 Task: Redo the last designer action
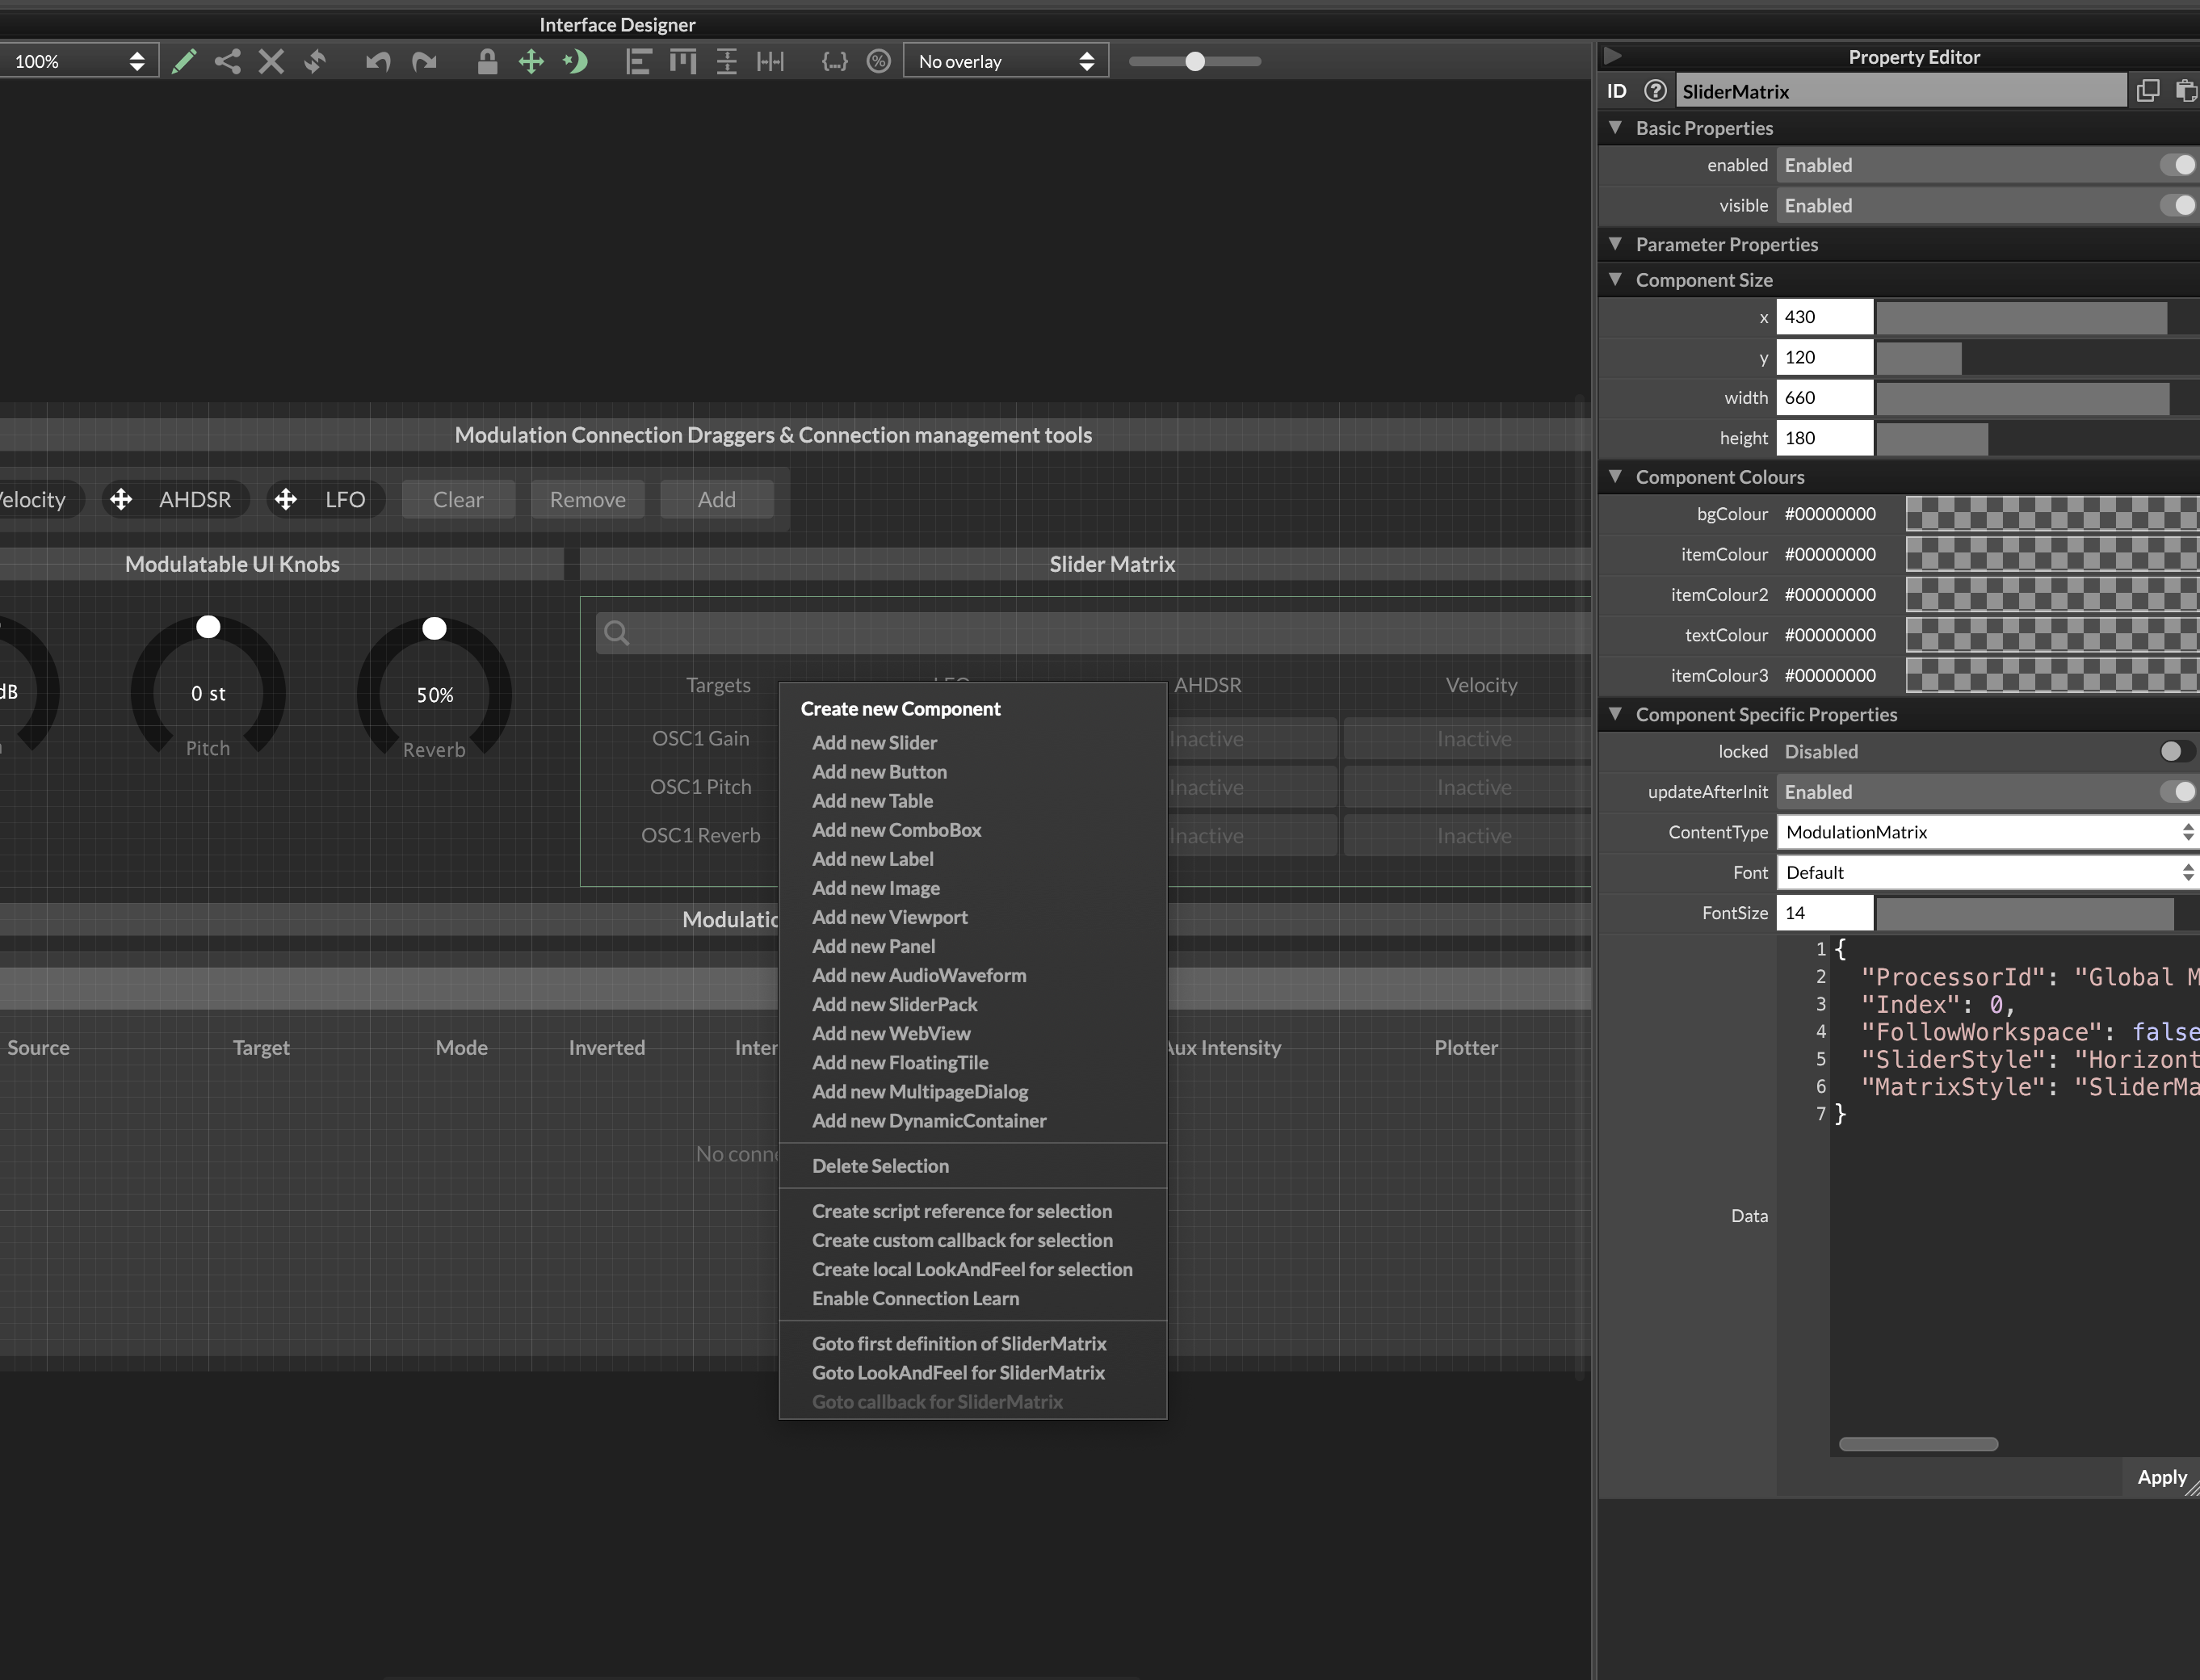424,61
